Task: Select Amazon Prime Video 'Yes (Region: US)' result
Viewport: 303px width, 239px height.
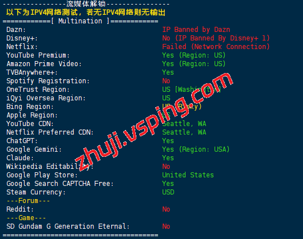Action: point(194,64)
